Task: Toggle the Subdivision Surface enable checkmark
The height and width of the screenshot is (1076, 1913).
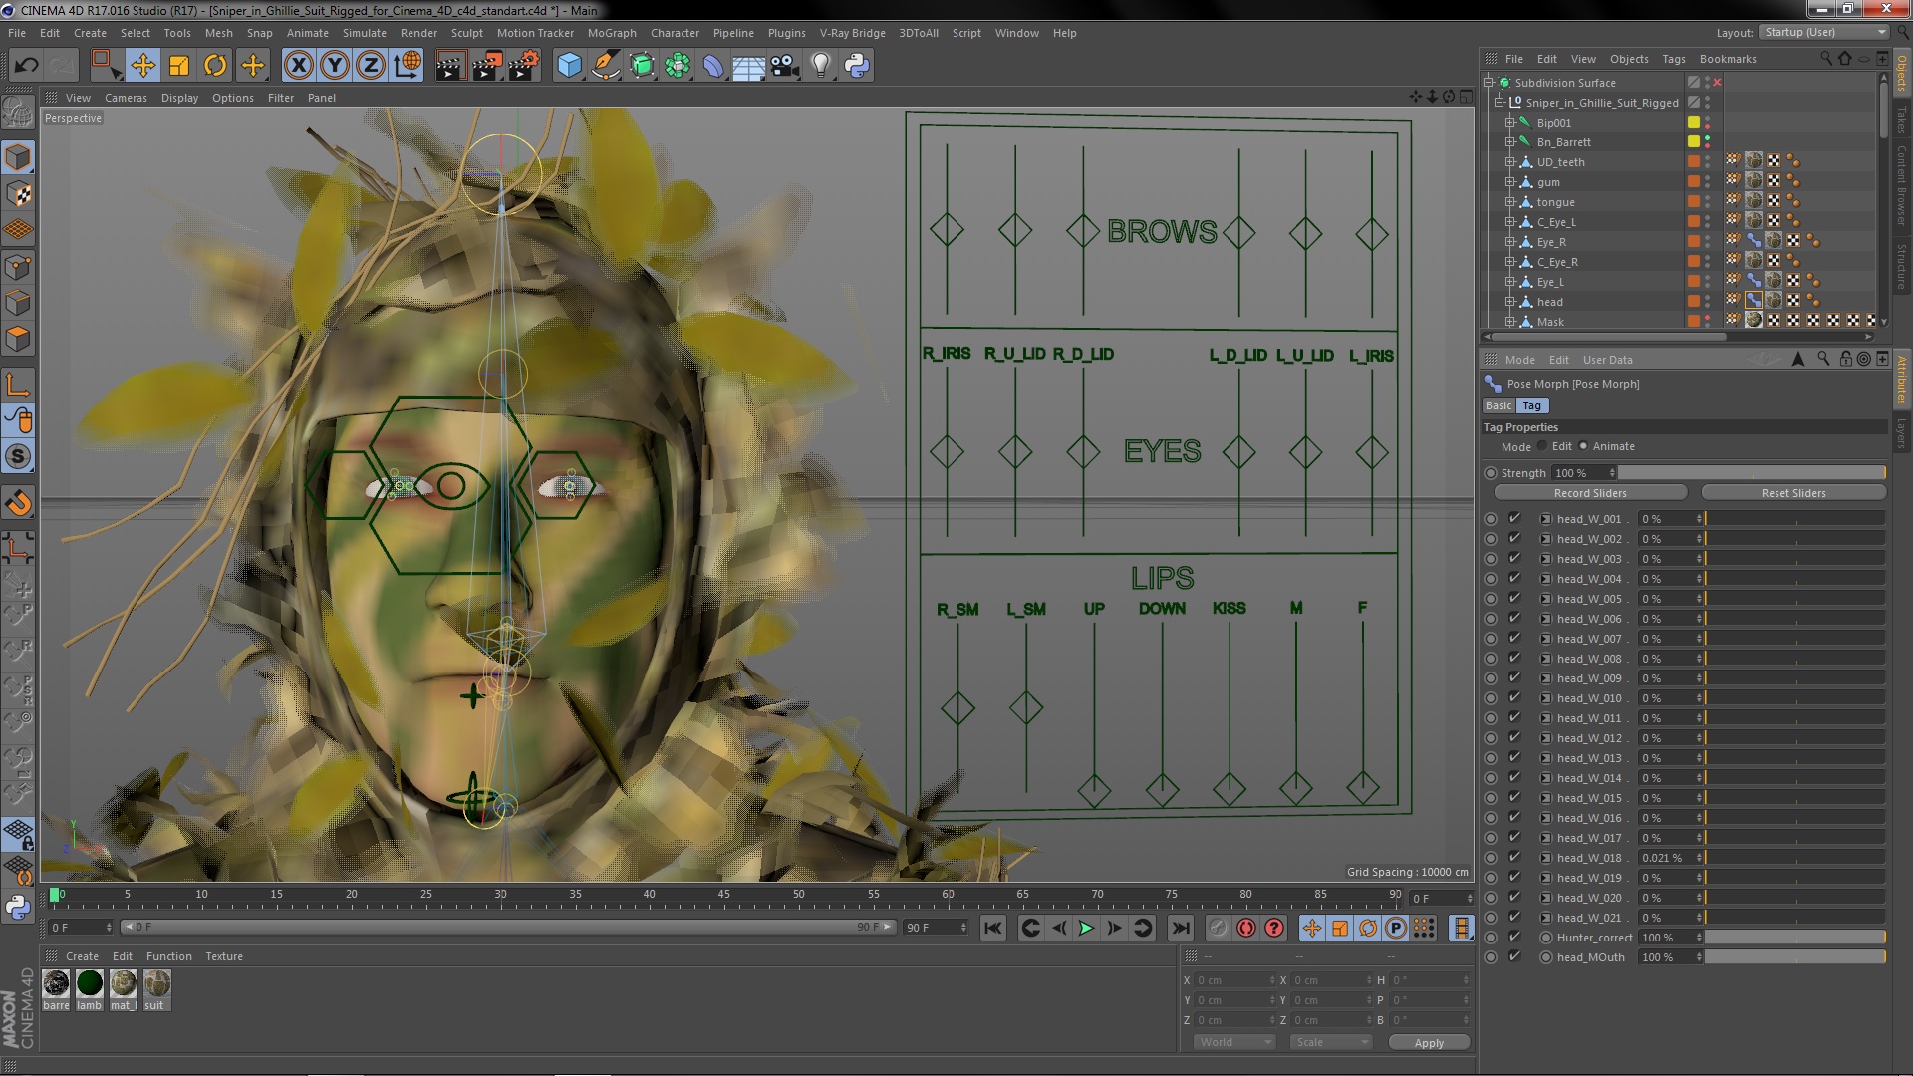Action: [x=1717, y=83]
